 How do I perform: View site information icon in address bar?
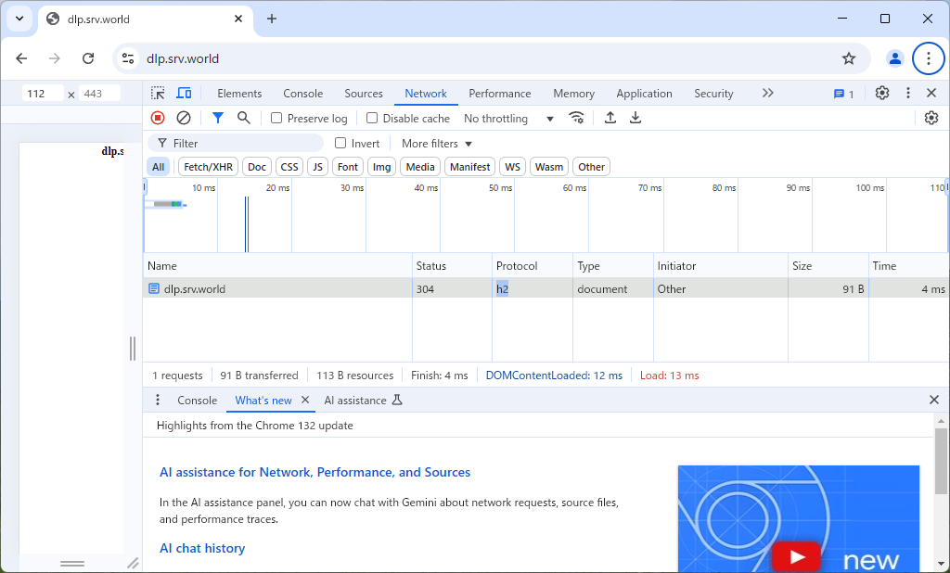[x=128, y=58]
